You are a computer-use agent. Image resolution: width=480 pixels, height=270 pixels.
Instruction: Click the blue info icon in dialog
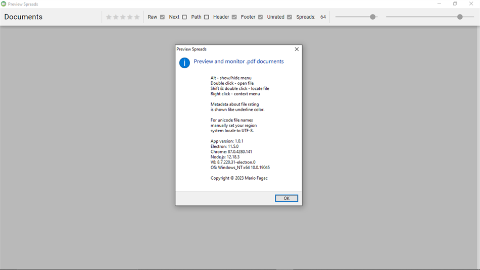click(184, 63)
